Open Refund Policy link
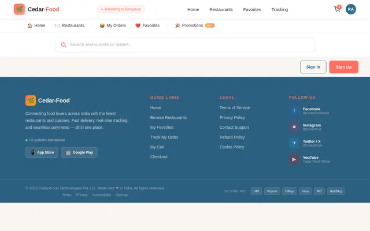Image resolution: width=370 pixels, height=231 pixels. coord(232,137)
